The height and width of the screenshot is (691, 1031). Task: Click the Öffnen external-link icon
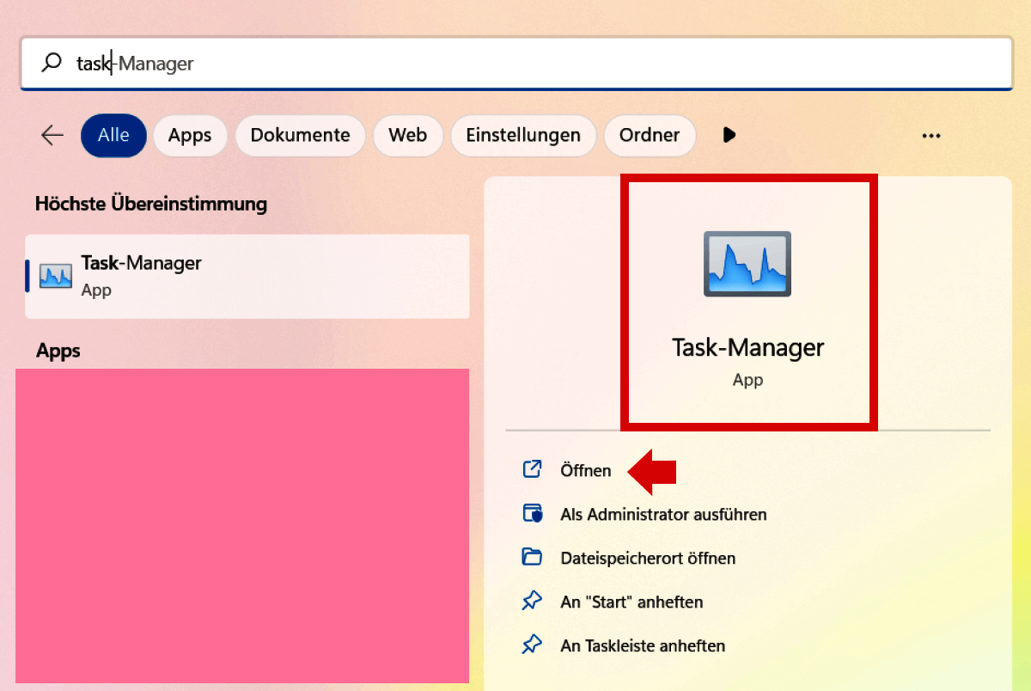[x=533, y=469]
